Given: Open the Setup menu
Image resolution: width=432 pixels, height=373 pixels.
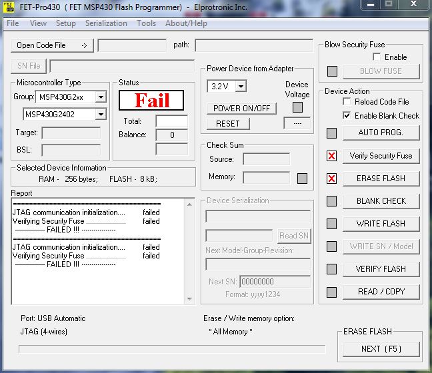Looking at the screenshot, I should click(x=65, y=23).
